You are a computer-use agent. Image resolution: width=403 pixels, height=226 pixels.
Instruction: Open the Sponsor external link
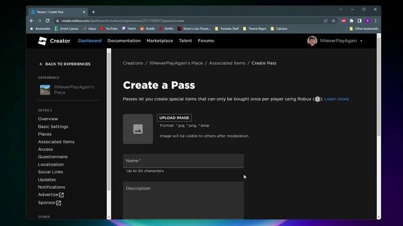50,203
